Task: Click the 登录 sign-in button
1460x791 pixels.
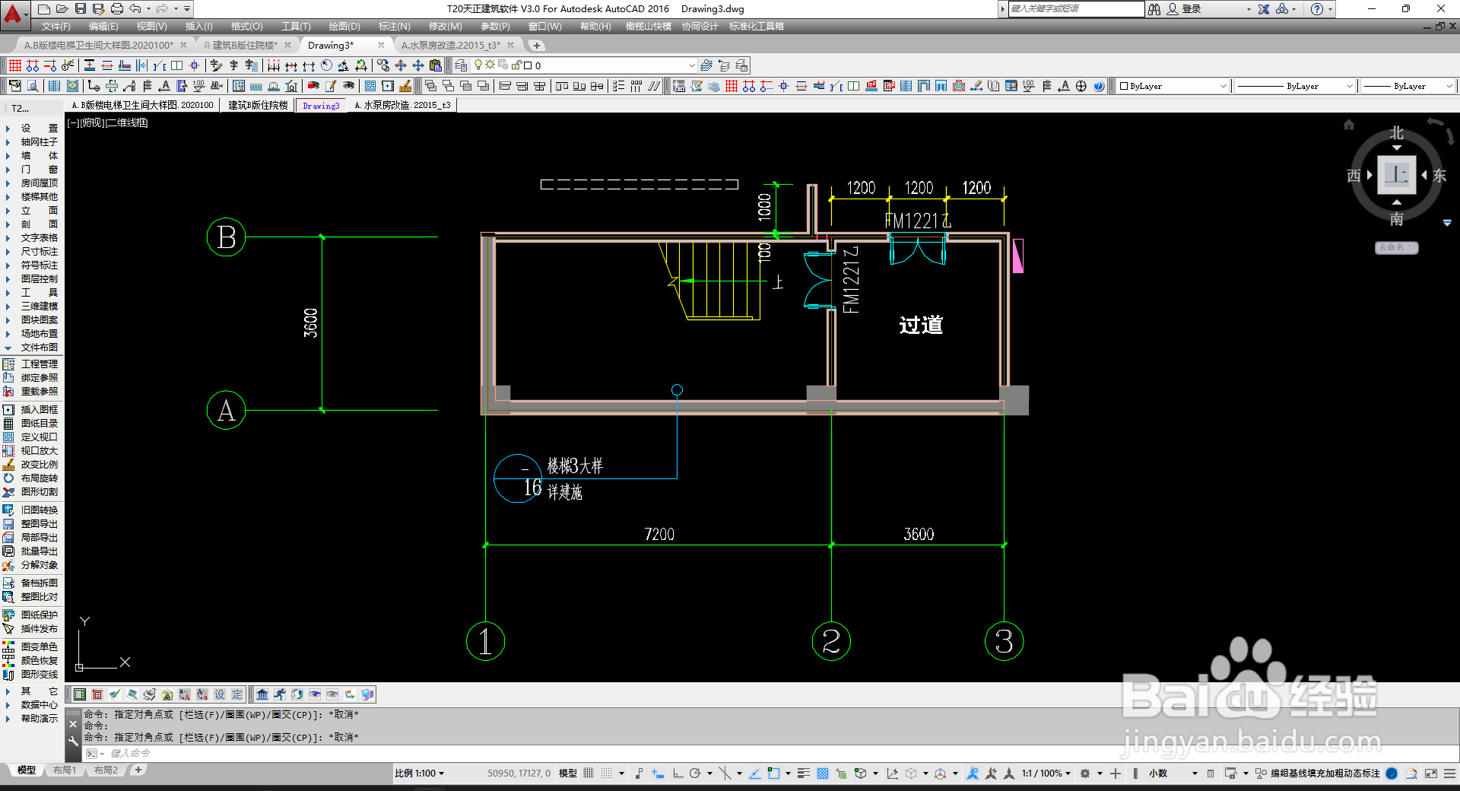Action: pos(1192,9)
